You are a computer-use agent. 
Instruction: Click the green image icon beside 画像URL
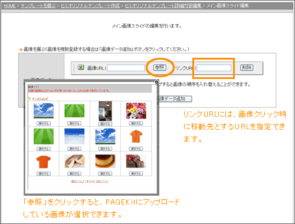pos(81,67)
